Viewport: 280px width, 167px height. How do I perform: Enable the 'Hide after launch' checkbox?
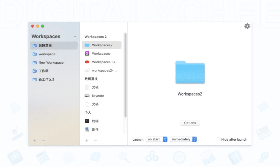218,139
